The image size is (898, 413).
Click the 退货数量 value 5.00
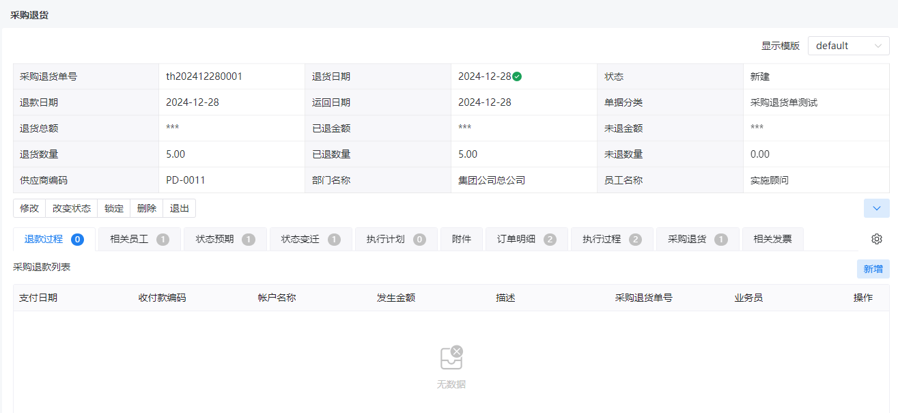pyautogui.click(x=176, y=154)
